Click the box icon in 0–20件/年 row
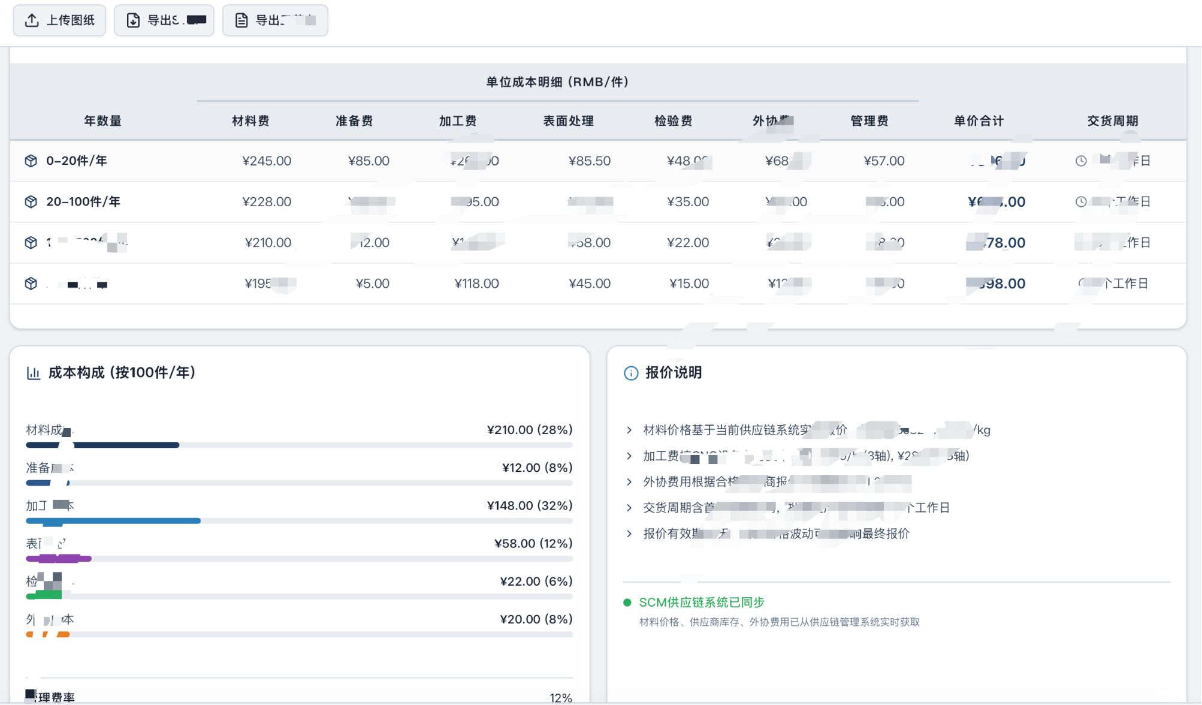 (31, 161)
